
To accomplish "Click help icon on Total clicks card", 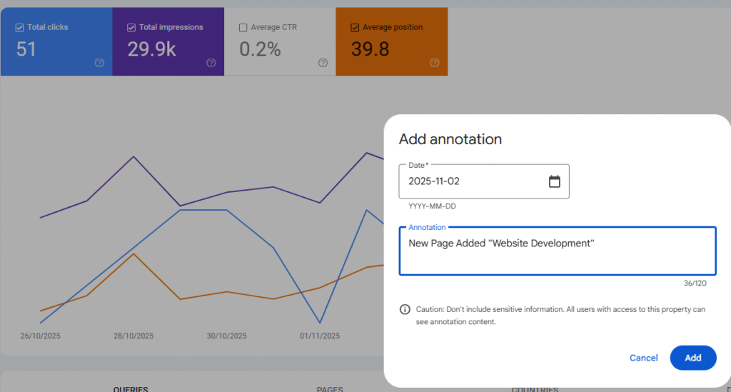I will pyautogui.click(x=99, y=63).
